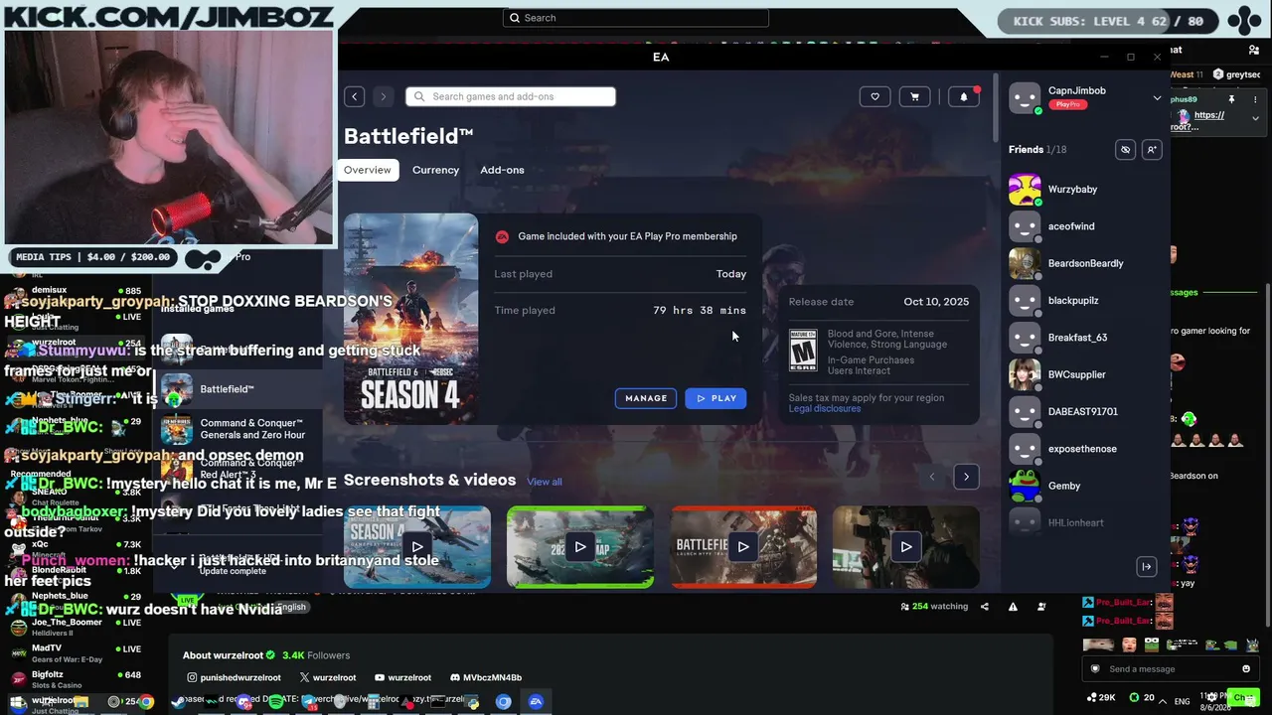
Task: Select friend BWCsupplier
Action: [1083, 374]
